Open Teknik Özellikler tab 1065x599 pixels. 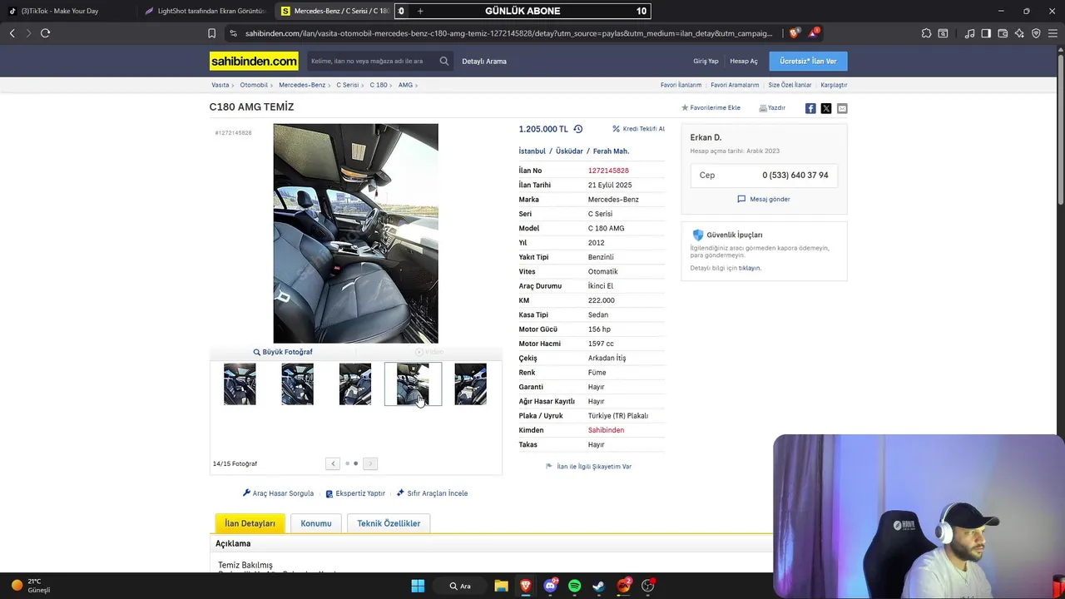[x=389, y=523]
